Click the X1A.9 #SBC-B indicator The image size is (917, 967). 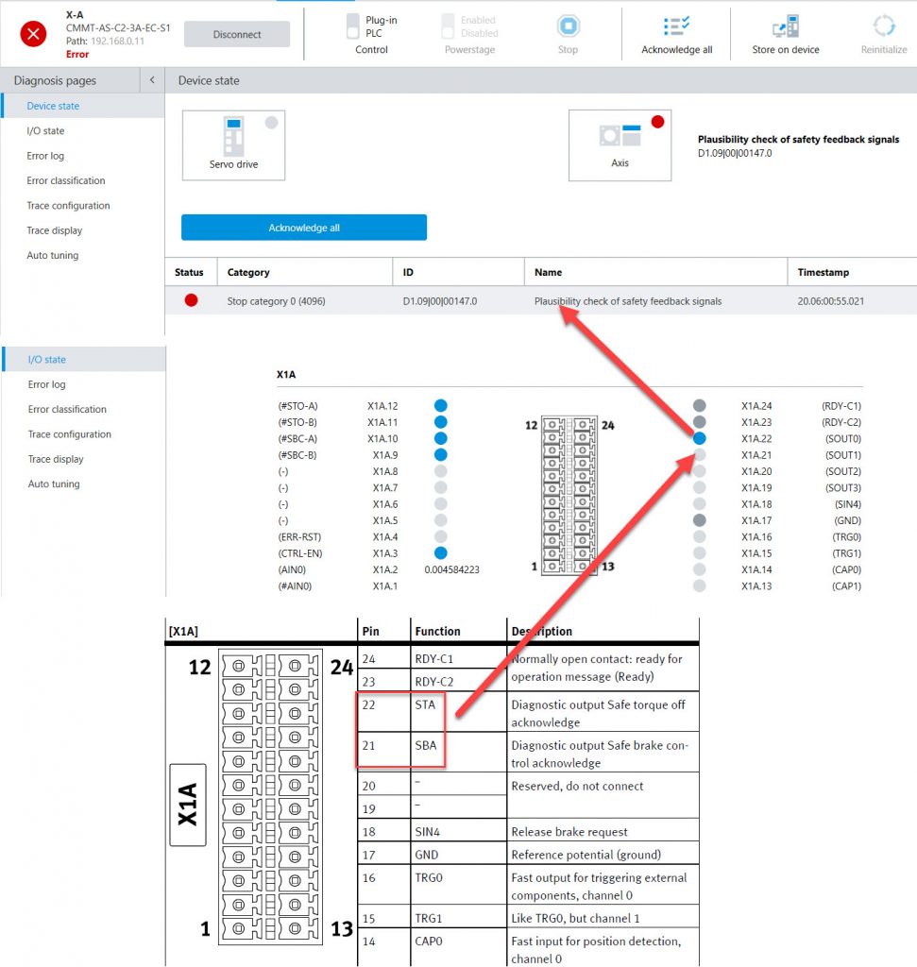pos(440,454)
